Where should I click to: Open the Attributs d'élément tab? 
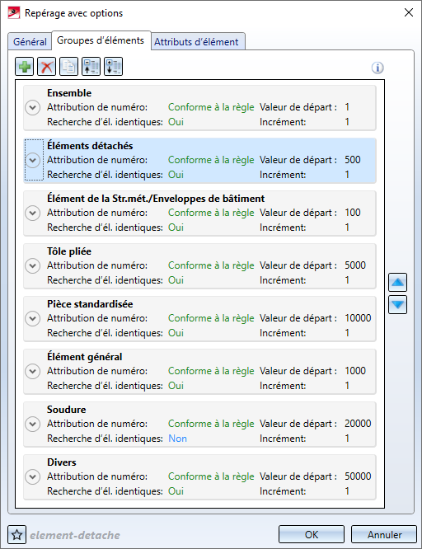pyautogui.click(x=197, y=42)
